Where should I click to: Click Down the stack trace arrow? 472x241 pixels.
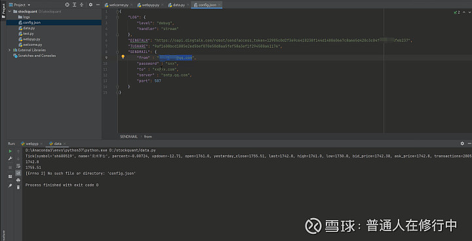[x=18, y=158]
